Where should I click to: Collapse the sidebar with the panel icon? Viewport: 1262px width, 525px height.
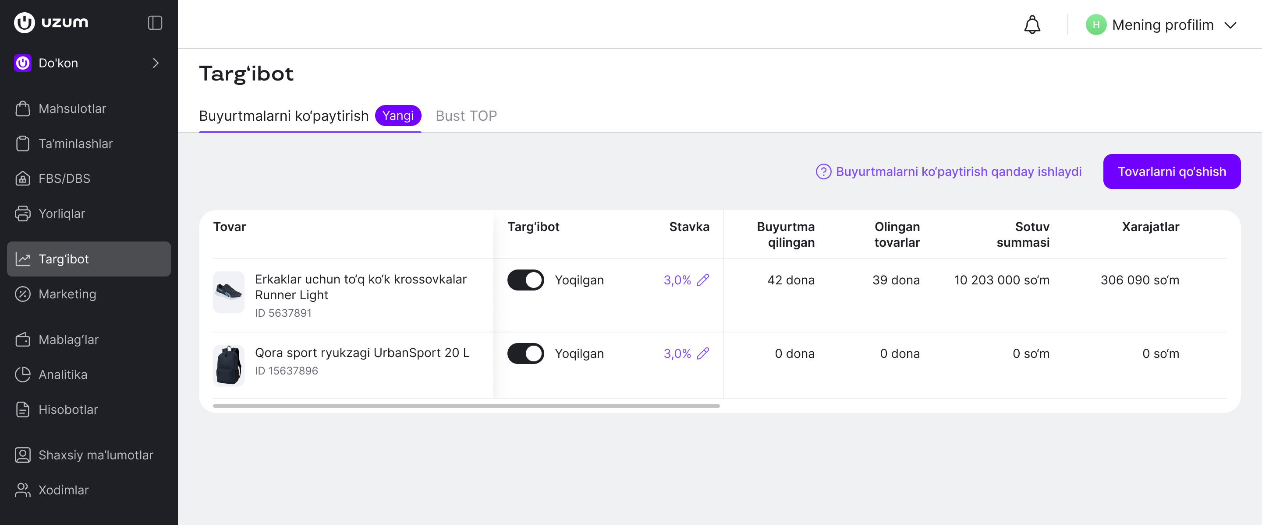(155, 22)
